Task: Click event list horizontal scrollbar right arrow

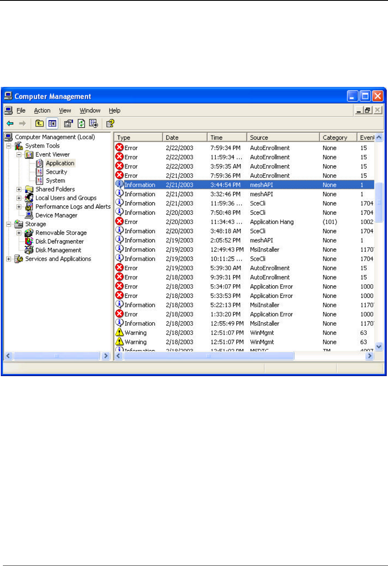Action: pos(369,356)
